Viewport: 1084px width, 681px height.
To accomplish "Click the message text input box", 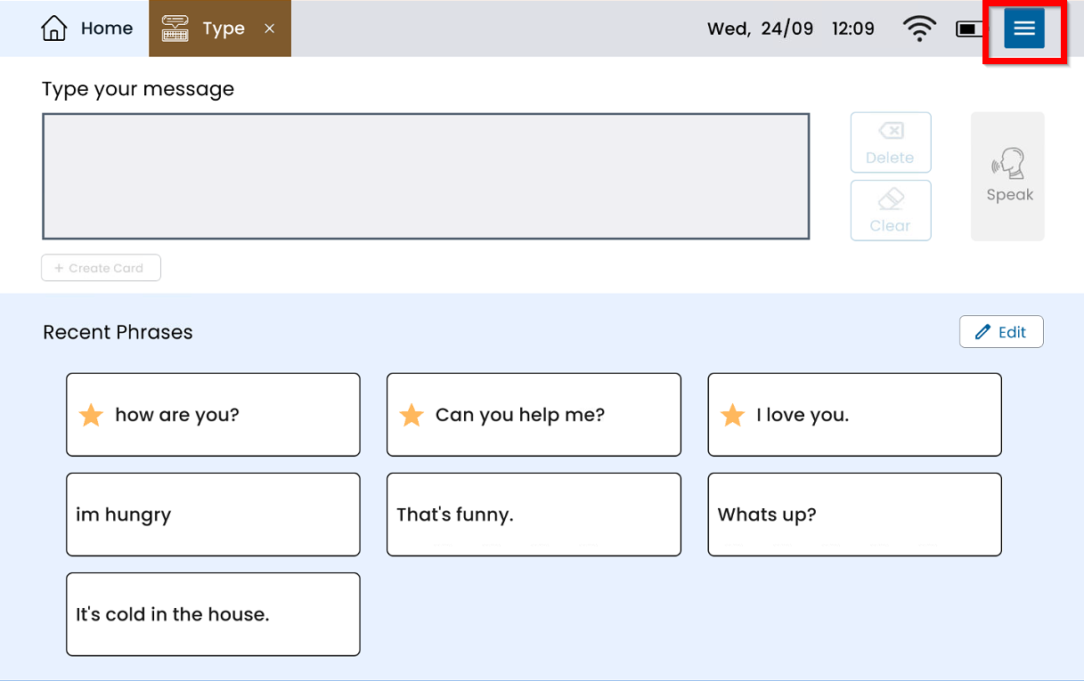I will [425, 176].
